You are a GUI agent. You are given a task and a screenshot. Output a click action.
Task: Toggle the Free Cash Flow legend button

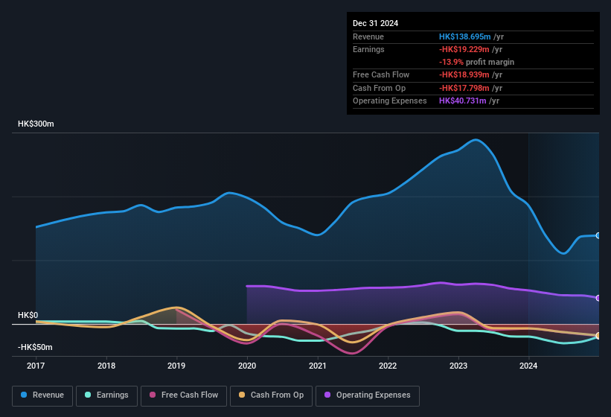[x=184, y=395]
